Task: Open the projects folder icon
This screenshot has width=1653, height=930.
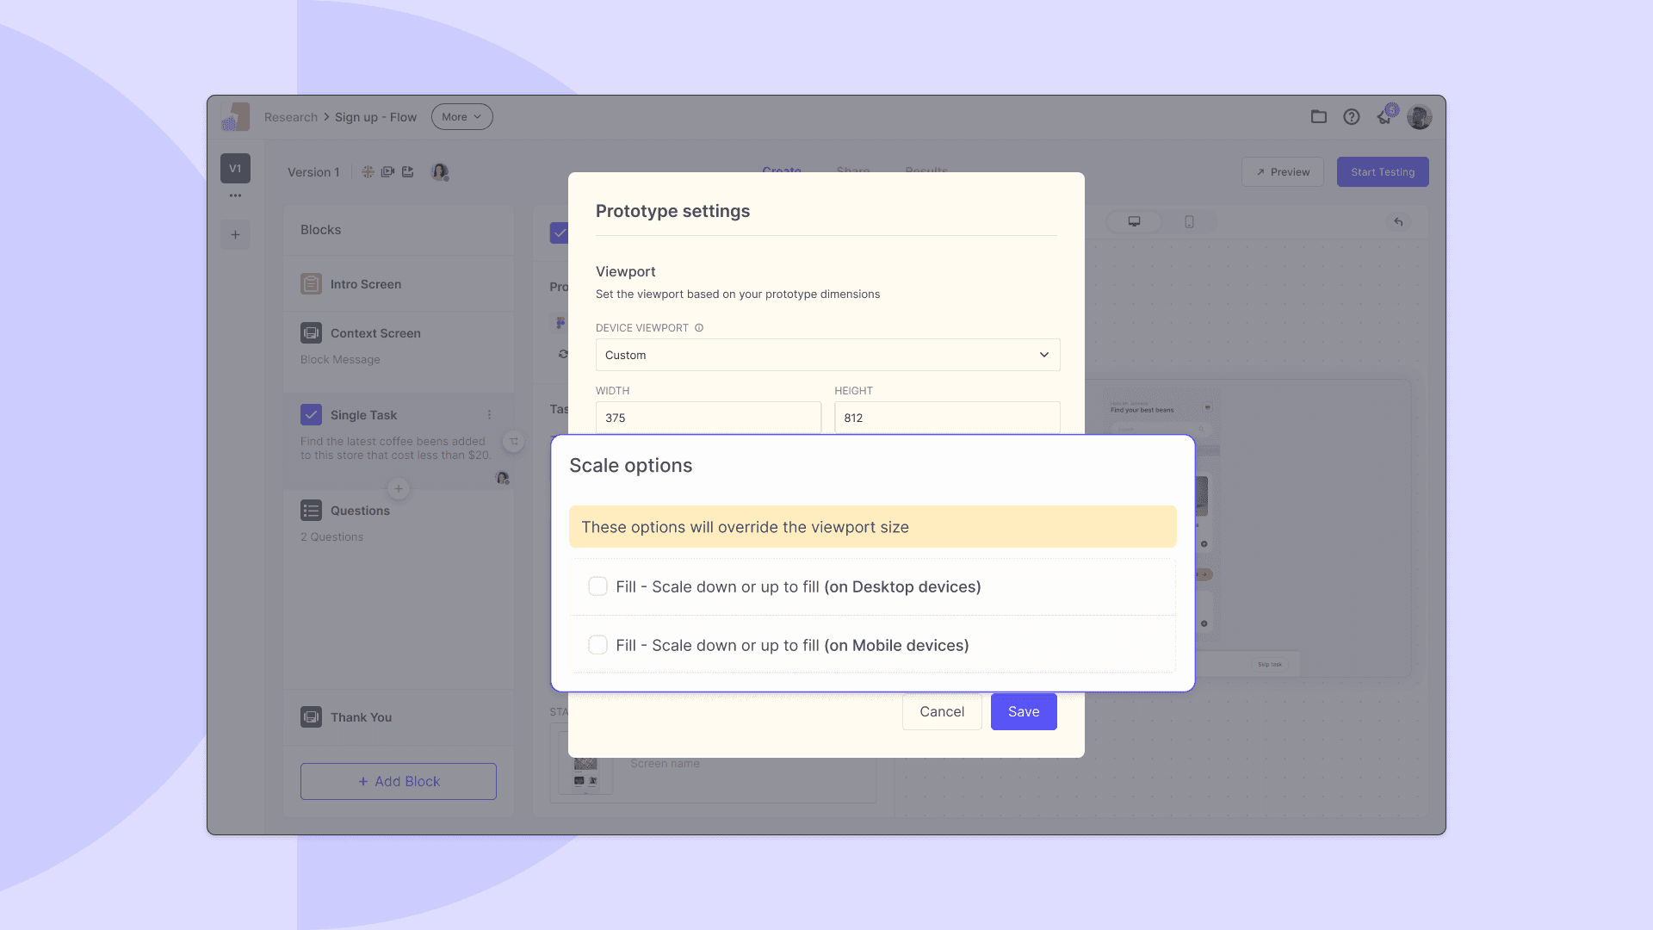Action: pyautogui.click(x=1317, y=116)
